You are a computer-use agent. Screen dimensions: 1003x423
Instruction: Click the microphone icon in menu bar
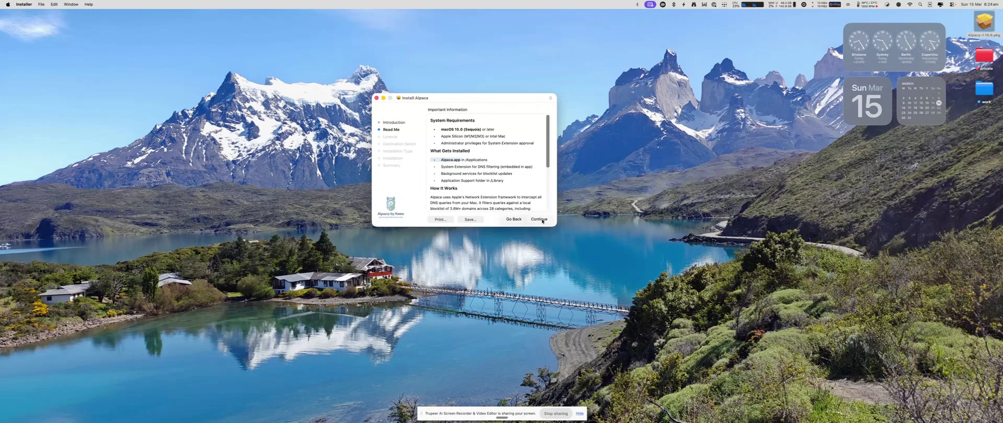[x=637, y=5]
